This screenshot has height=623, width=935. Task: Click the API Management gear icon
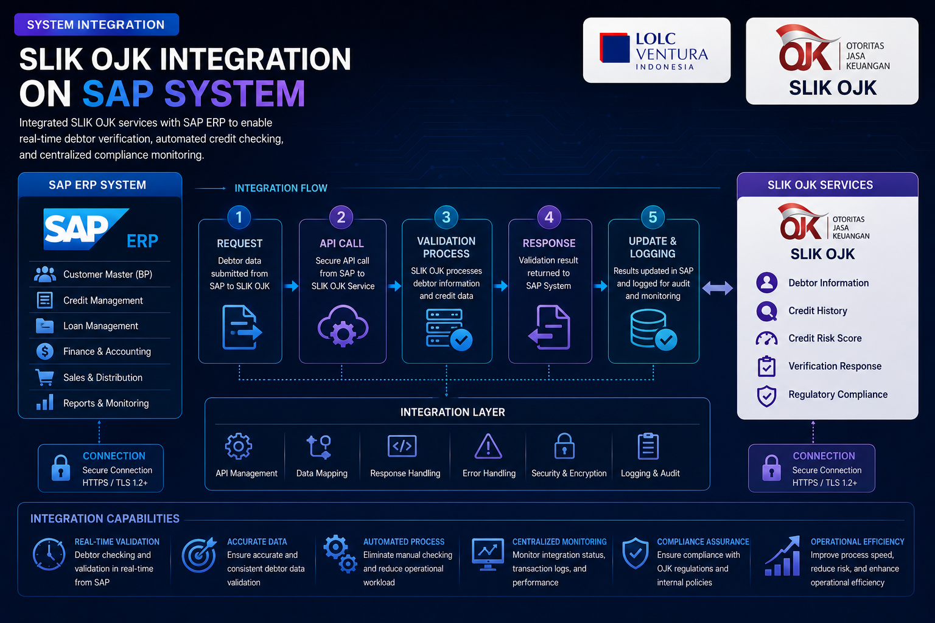(238, 447)
